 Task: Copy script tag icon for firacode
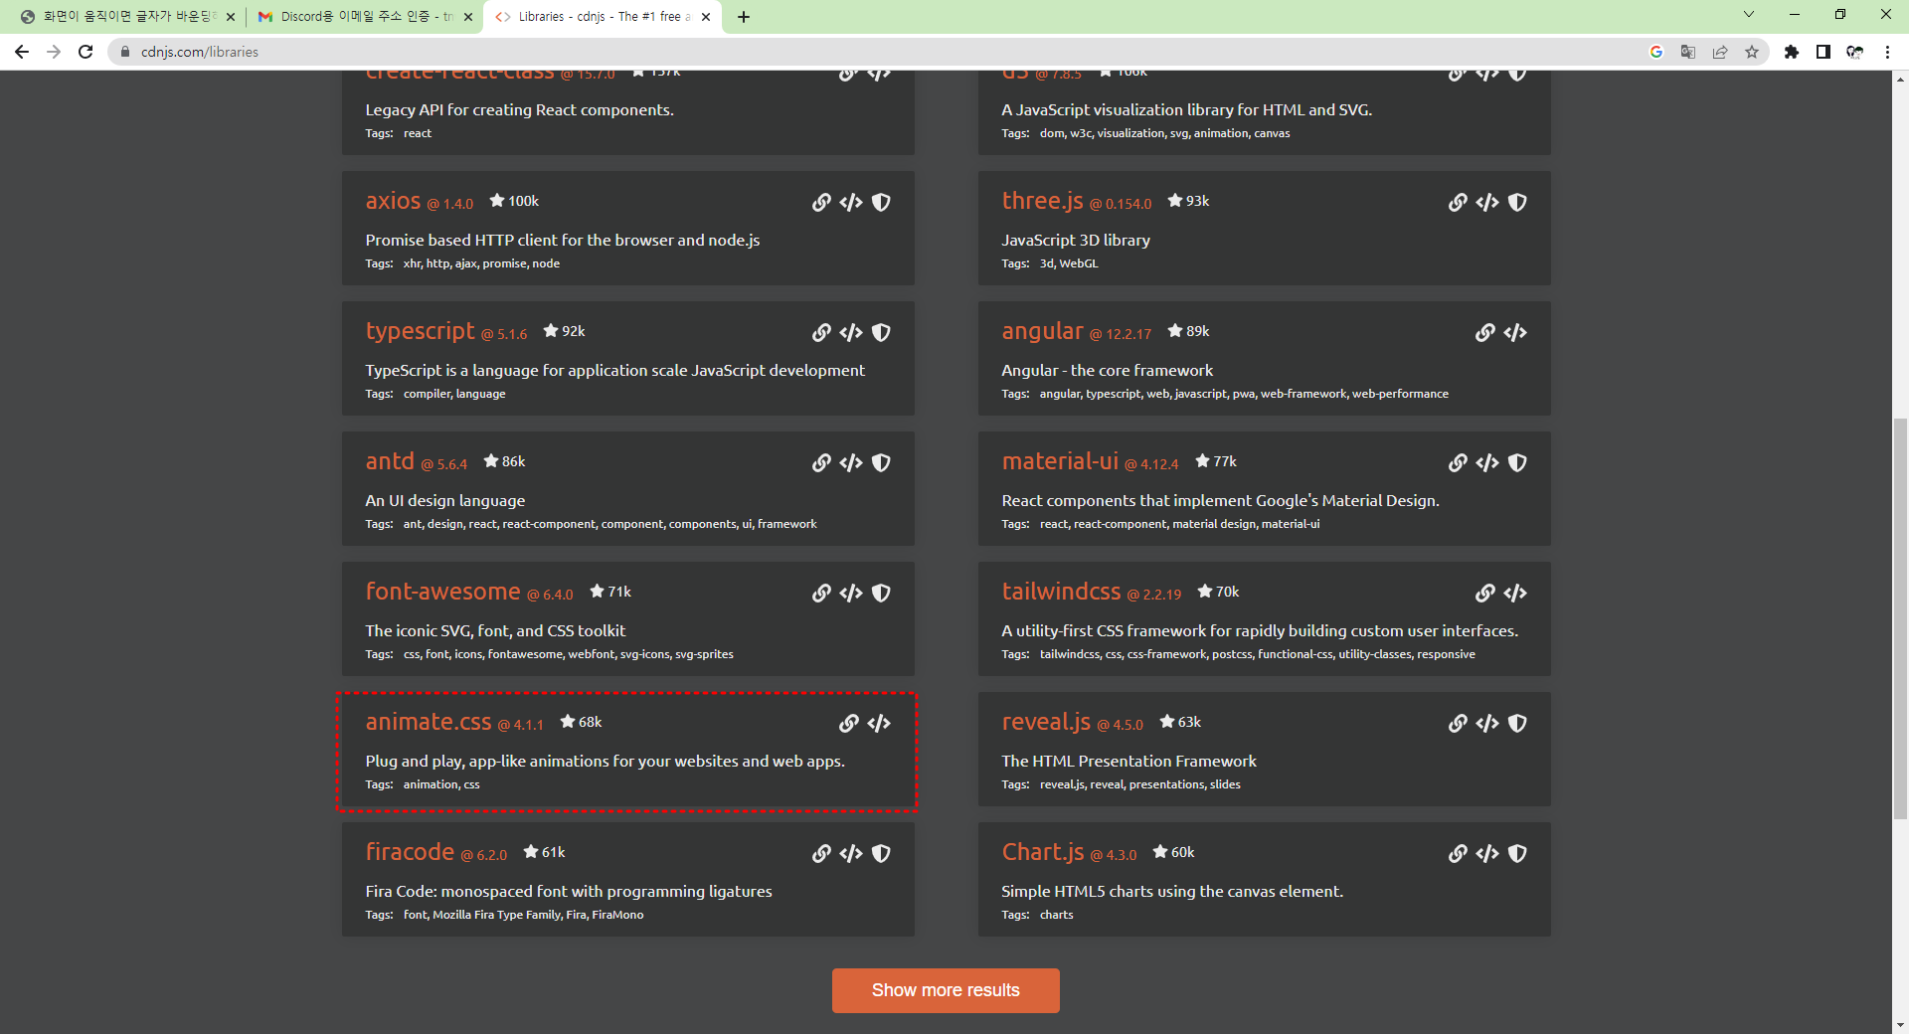(851, 854)
